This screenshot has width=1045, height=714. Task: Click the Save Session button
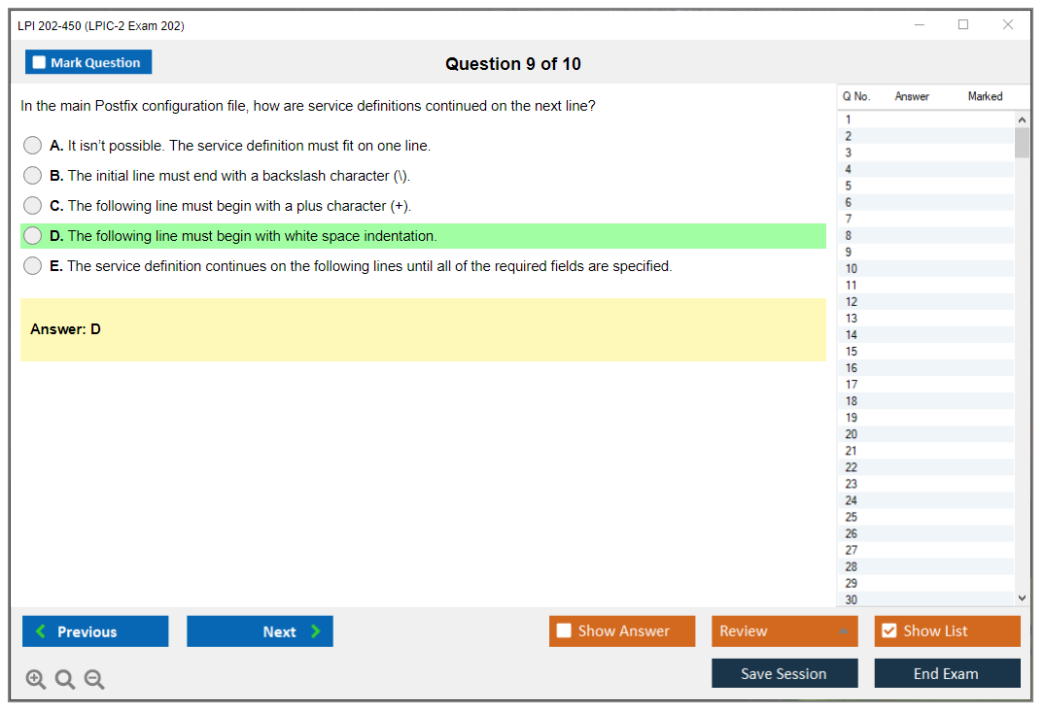[x=784, y=673]
